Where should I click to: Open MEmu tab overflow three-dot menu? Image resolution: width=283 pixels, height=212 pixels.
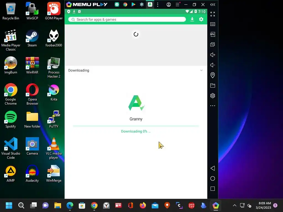[x=158, y=4]
